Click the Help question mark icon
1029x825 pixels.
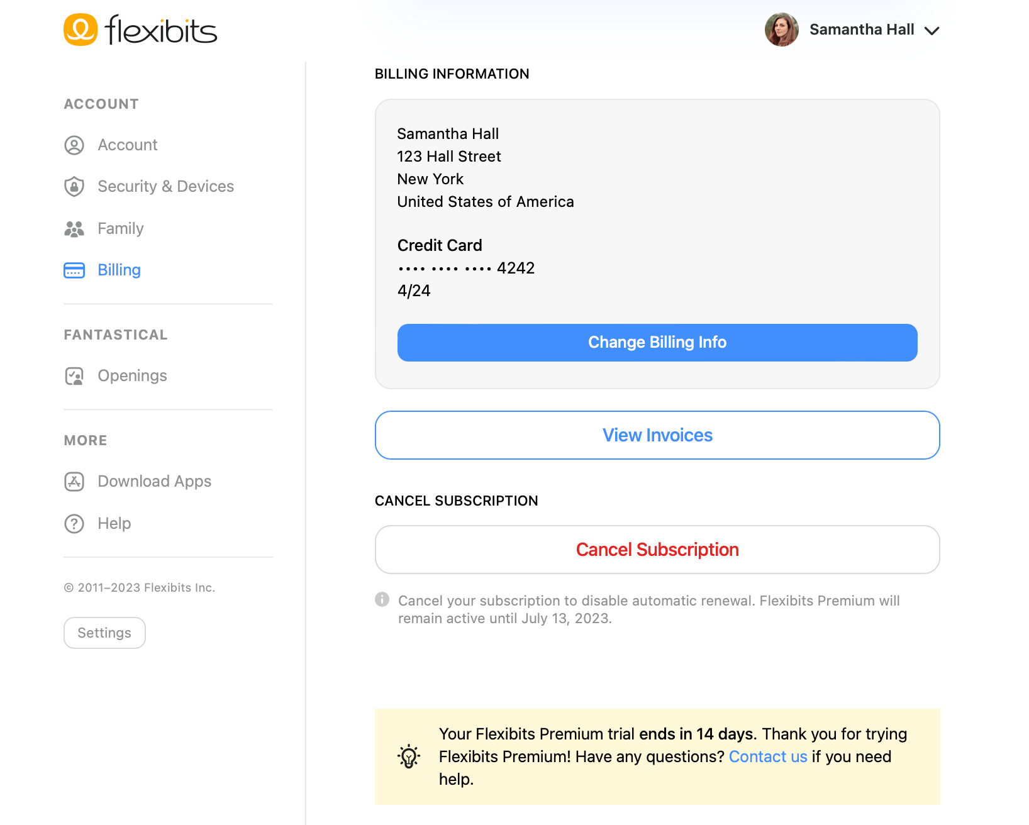74,524
